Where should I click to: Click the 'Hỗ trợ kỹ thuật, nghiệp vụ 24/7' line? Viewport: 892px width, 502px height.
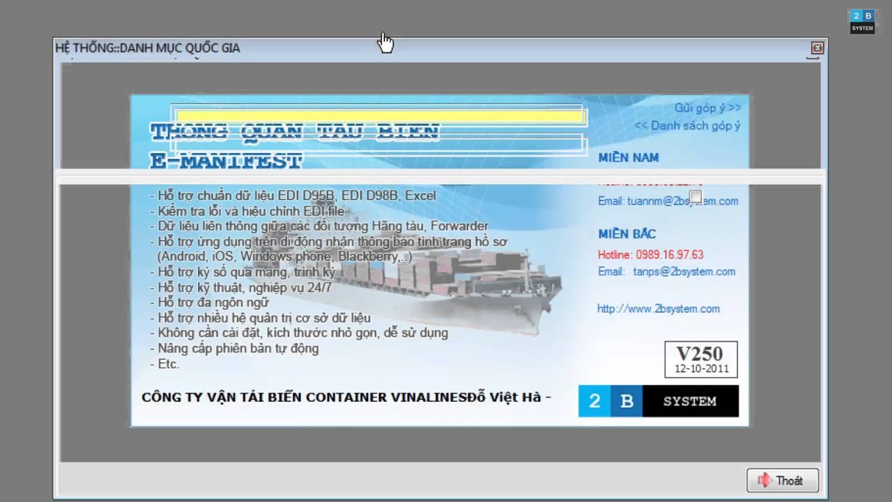[240, 287]
